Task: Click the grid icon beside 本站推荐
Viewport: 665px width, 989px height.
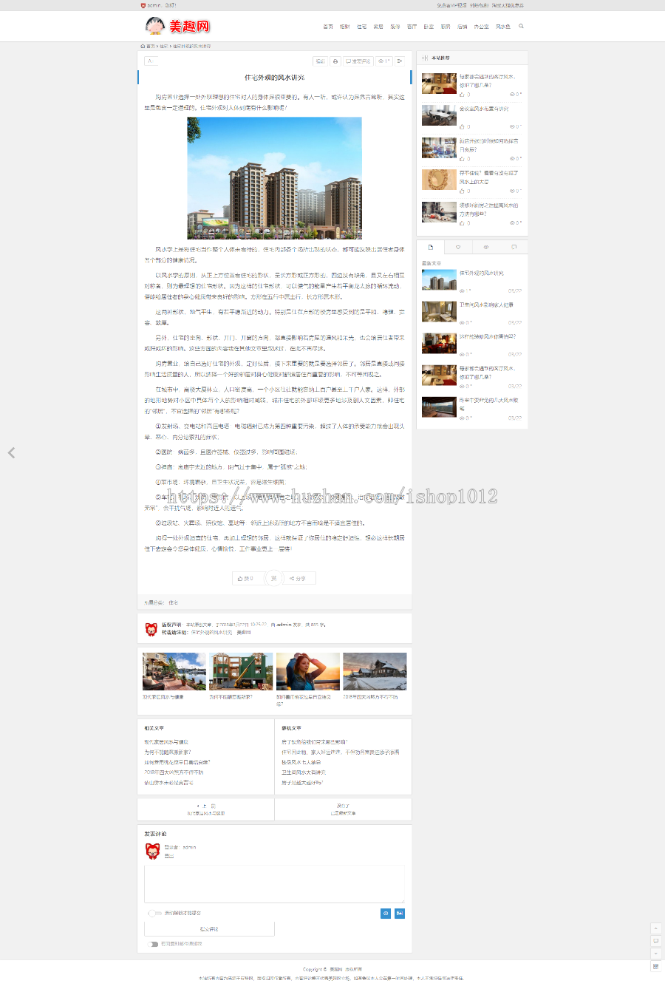Action: click(425, 58)
